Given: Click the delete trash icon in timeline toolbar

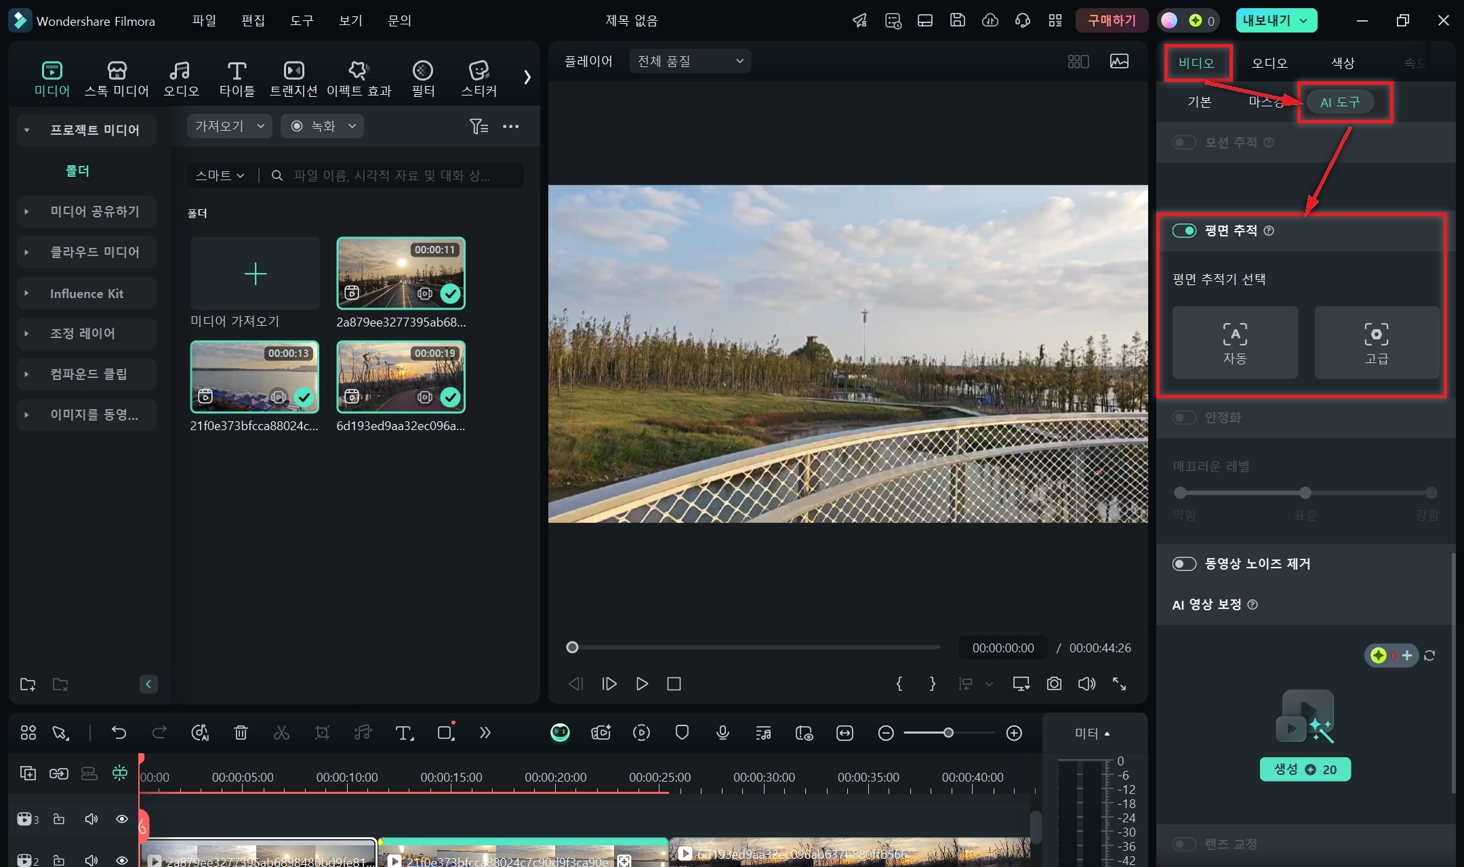Looking at the screenshot, I should (241, 732).
